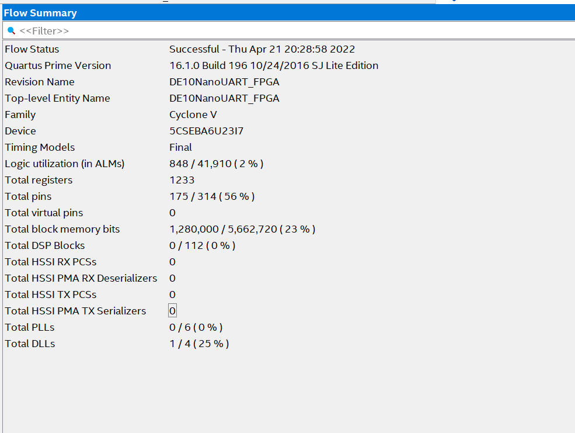The width and height of the screenshot is (575, 433).
Task: Click the Total registers value 1233
Action: pyautogui.click(x=182, y=180)
